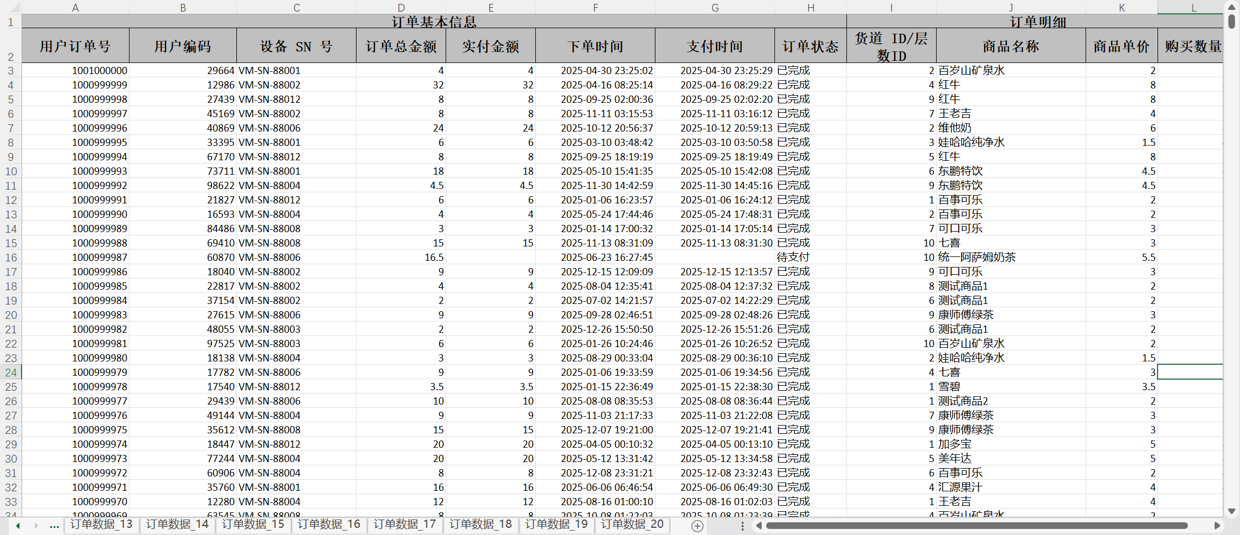Click header cell 用户订单号
Viewport: 1240px width, 535px height.
[75, 46]
